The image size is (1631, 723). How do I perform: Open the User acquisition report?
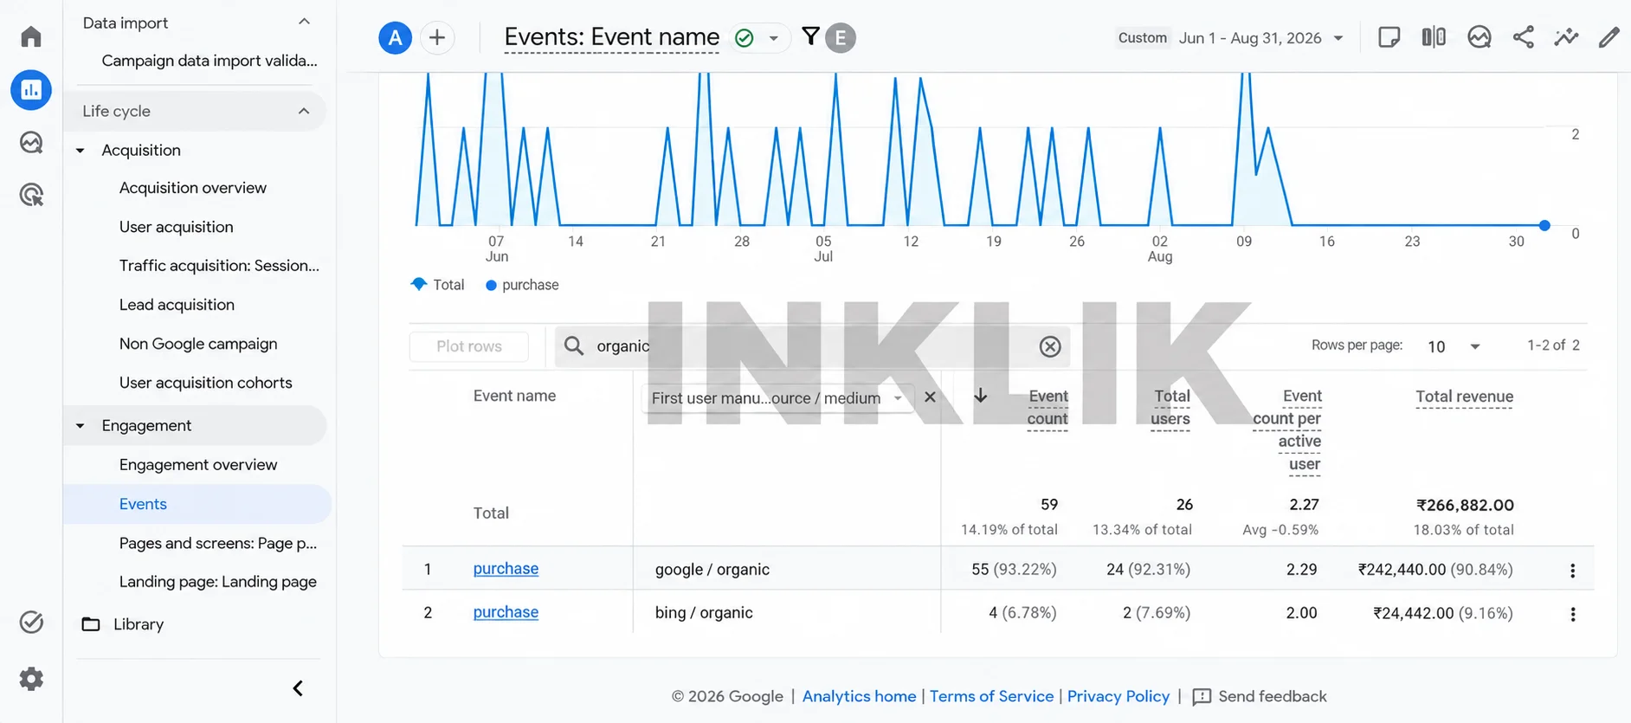tap(177, 227)
